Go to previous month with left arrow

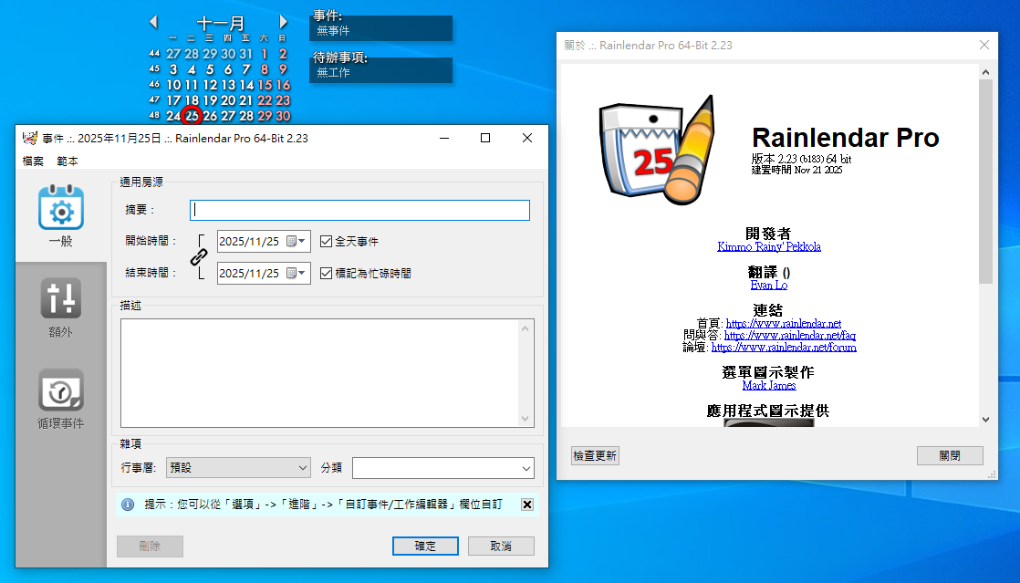coord(153,22)
